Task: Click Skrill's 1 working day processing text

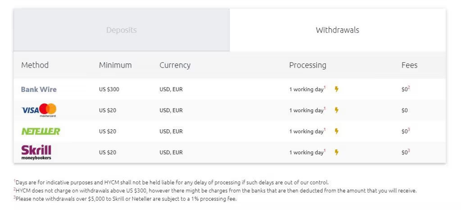Action: (x=307, y=152)
